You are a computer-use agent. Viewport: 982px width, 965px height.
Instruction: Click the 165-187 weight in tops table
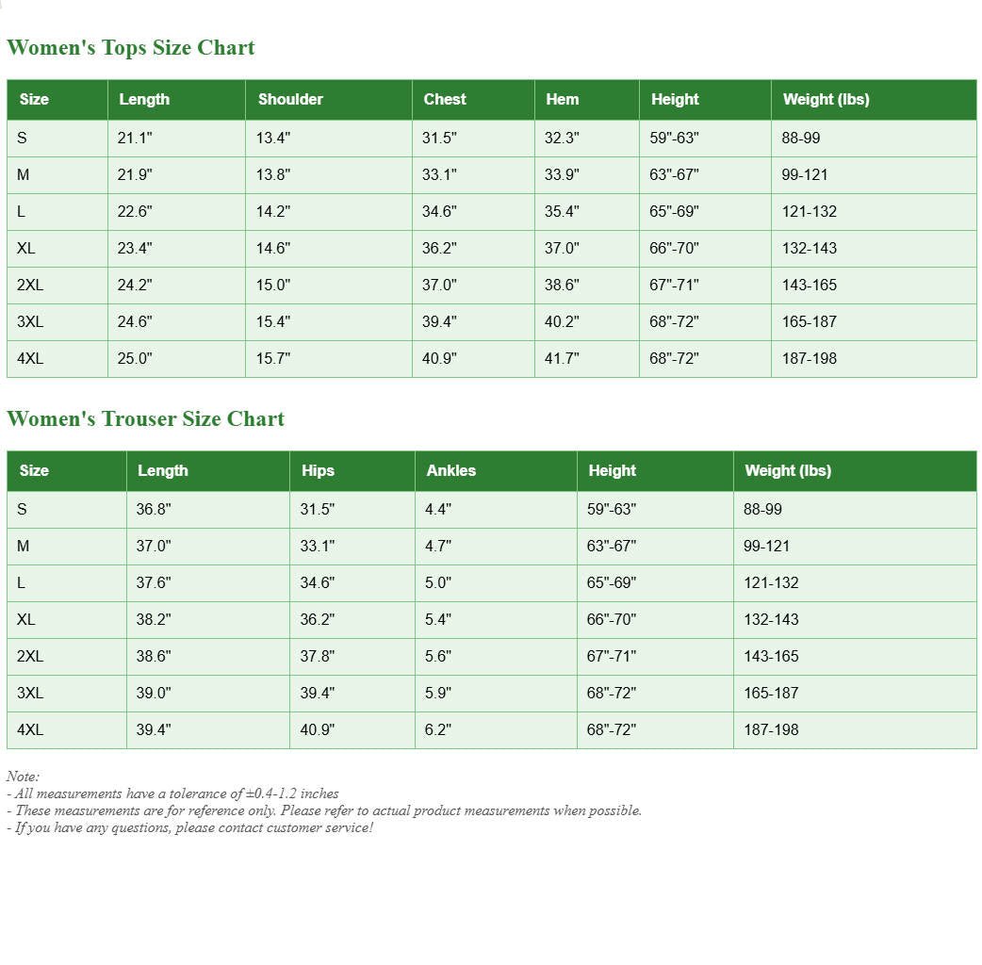pos(809,321)
